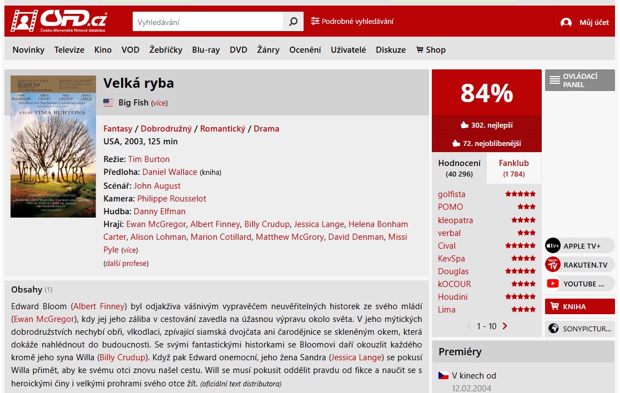620x393 pixels.
Task: Open the Shop cart menu item
Action: pyautogui.click(x=431, y=50)
